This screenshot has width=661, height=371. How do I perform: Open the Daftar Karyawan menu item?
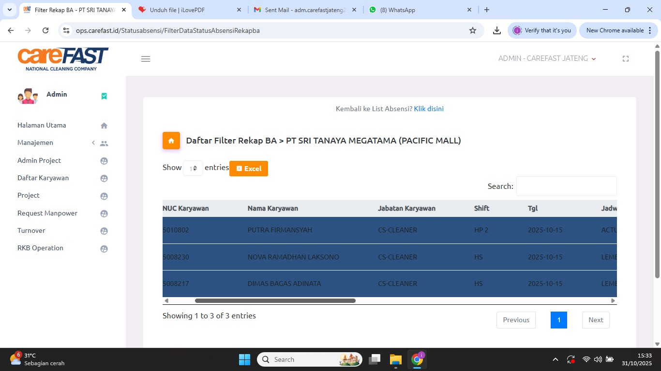click(x=43, y=178)
